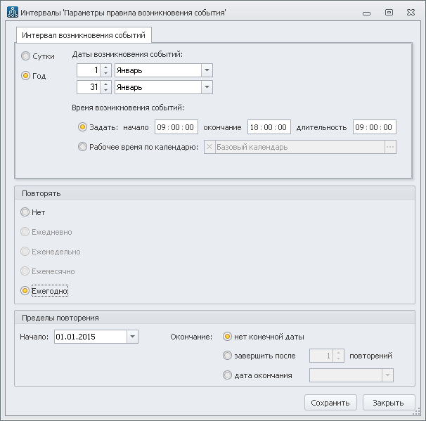Expand the start month Январь dropdown

coord(207,70)
